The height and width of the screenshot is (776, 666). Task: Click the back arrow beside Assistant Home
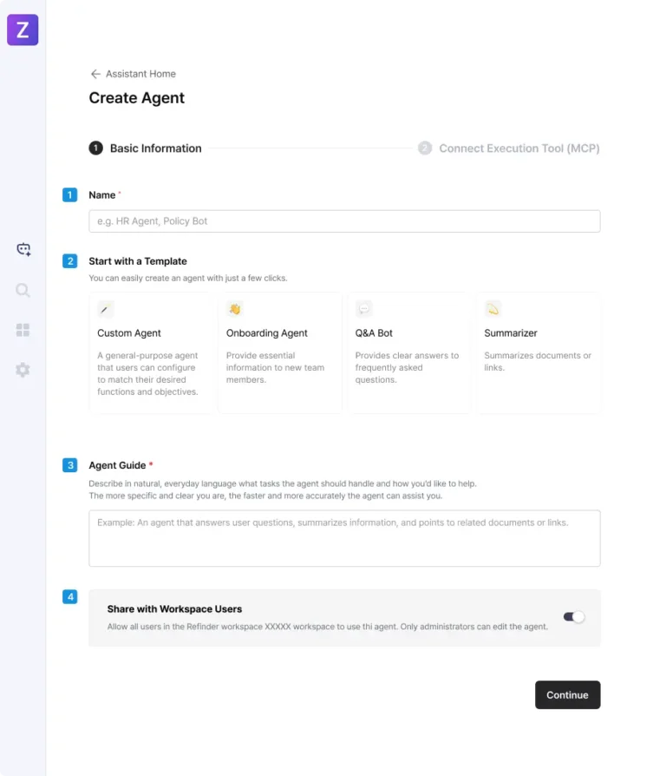[95, 74]
